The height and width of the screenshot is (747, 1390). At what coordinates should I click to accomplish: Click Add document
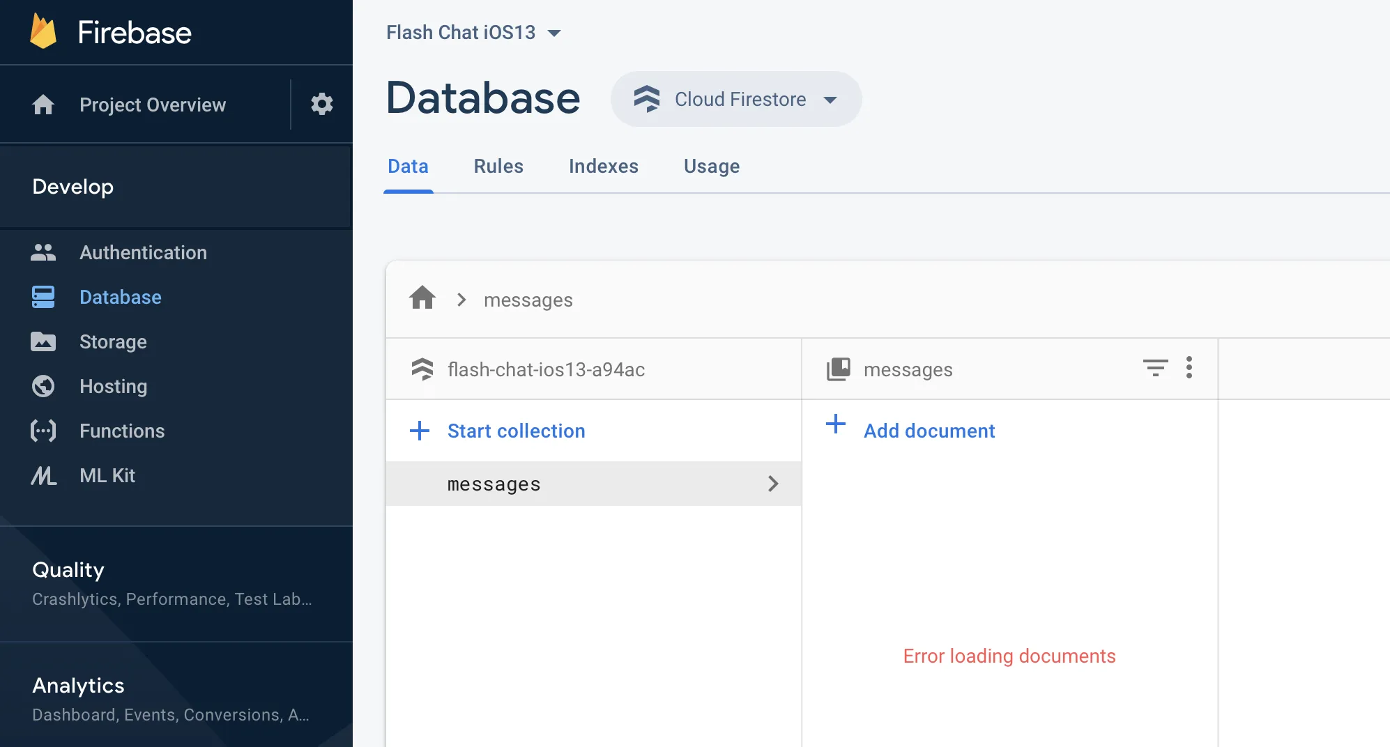tap(929, 431)
